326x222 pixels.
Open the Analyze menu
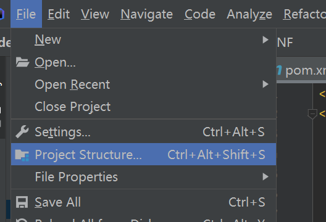(x=249, y=14)
